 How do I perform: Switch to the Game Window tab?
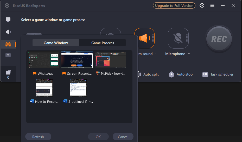[x=56, y=43]
